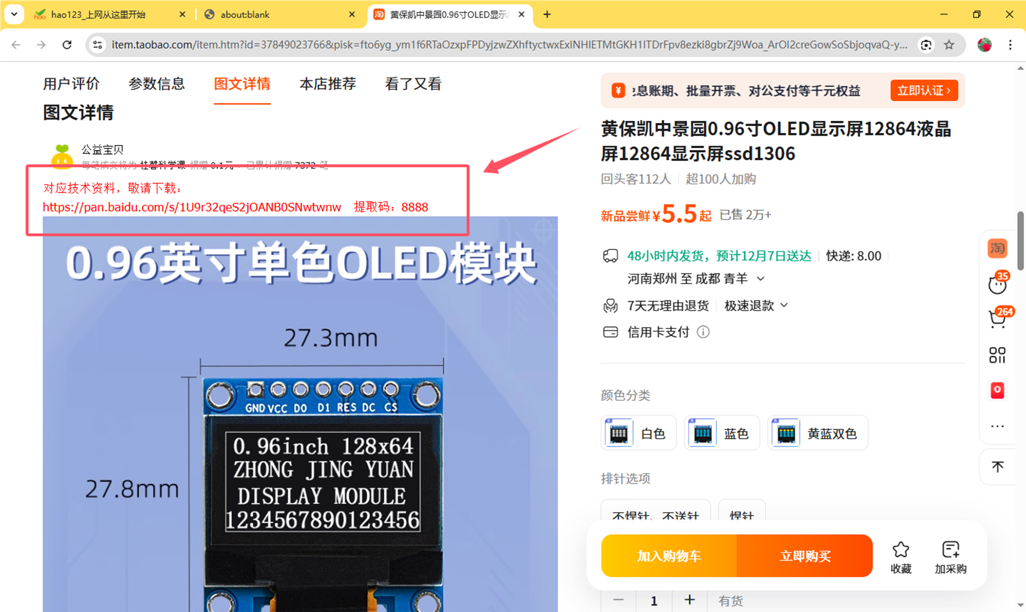This screenshot has height=612, width=1026.
Task: Bookmark this page with the star icon
Action: (949, 45)
